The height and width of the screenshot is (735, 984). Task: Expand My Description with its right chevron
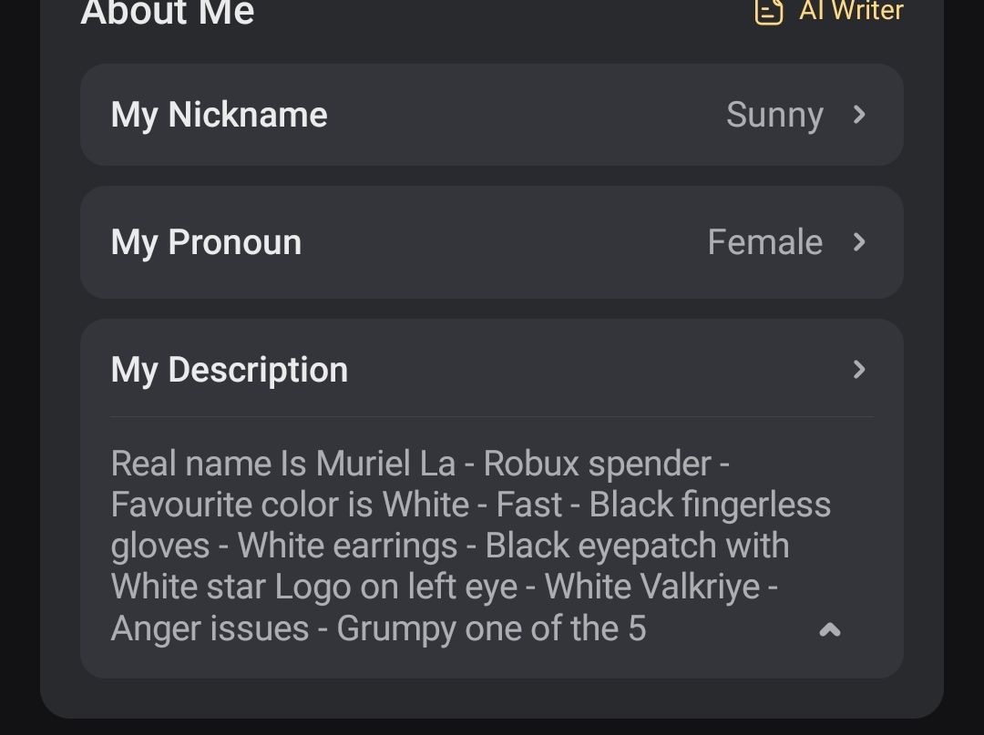tap(859, 370)
